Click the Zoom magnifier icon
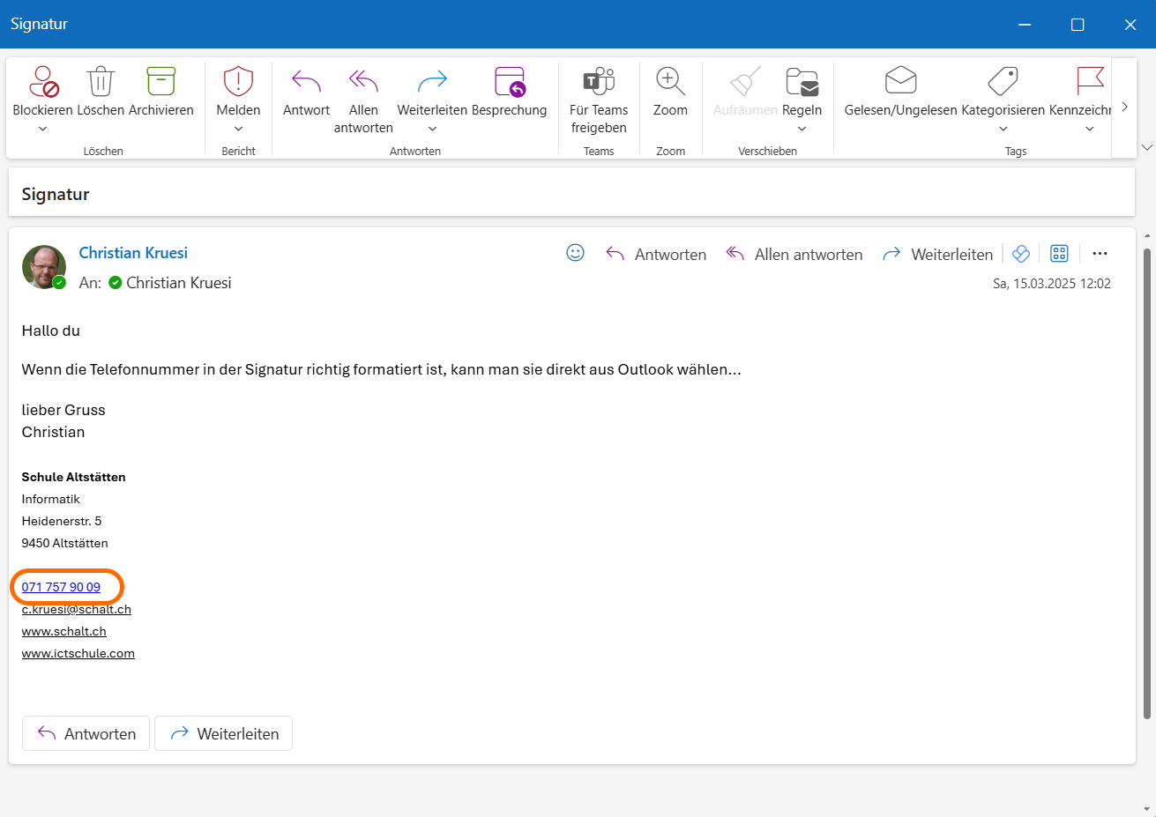1156x817 pixels. tap(670, 81)
